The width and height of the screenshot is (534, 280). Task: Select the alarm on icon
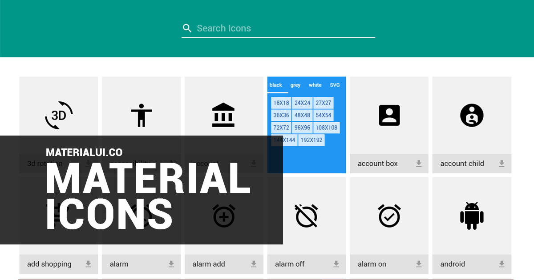click(x=389, y=216)
